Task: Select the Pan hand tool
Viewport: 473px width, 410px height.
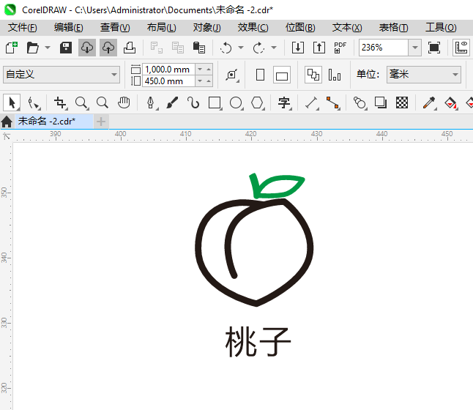Action: 124,103
